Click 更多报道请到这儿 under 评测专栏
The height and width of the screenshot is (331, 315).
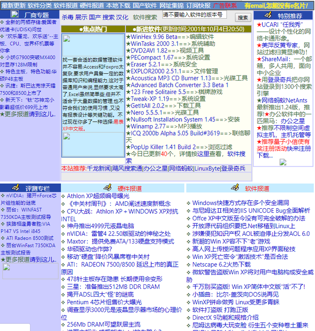(29, 259)
